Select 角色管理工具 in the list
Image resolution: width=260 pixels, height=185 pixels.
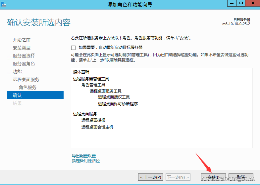tap(93, 85)
